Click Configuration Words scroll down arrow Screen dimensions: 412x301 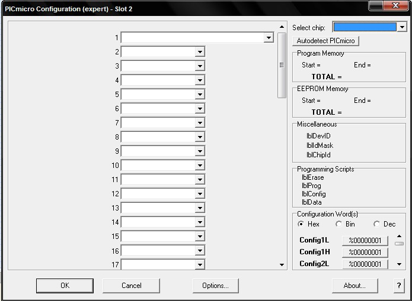click(x=399, y=264)
